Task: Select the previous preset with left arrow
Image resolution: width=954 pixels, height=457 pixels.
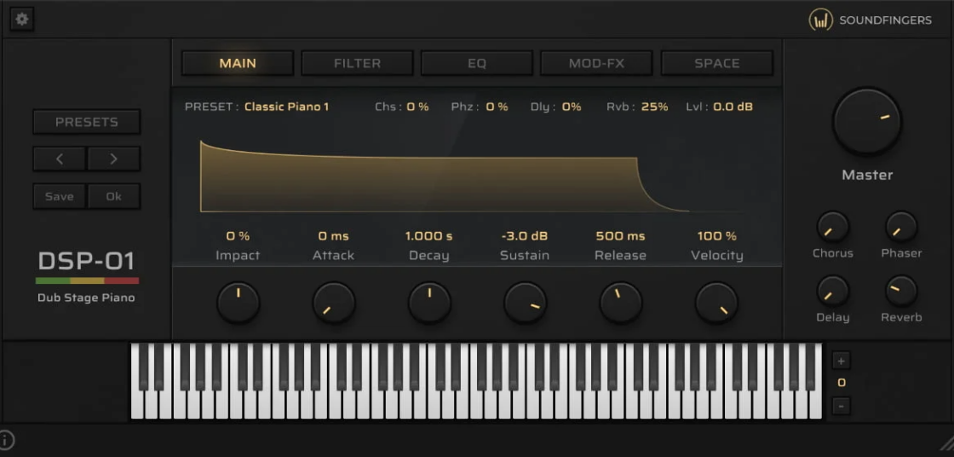Action: 59,159
